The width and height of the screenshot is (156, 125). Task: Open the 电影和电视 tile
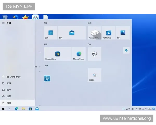tap(109, 33)
